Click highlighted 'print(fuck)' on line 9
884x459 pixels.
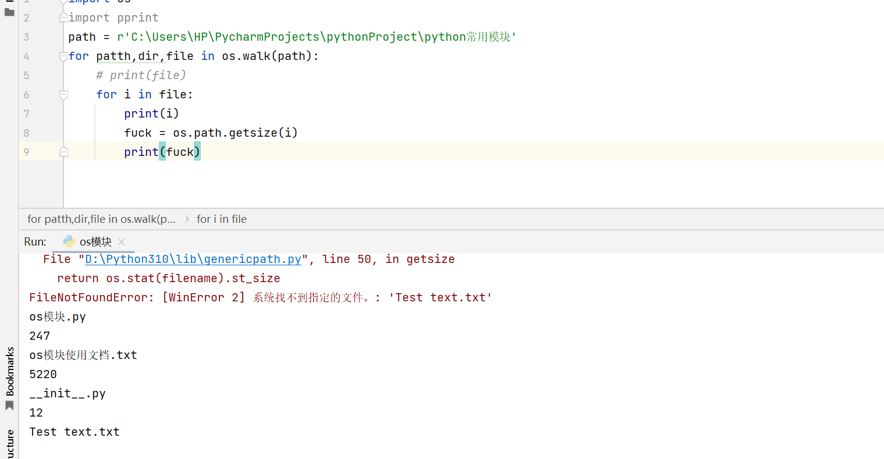[x=162, y=152]
